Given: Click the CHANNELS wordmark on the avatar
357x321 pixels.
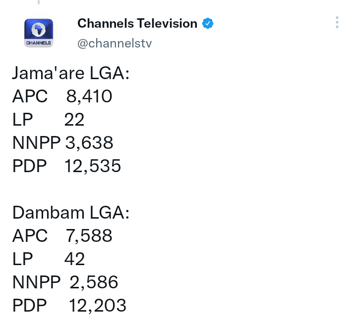Looking at the screenshot, I should [x=39, y=43].
